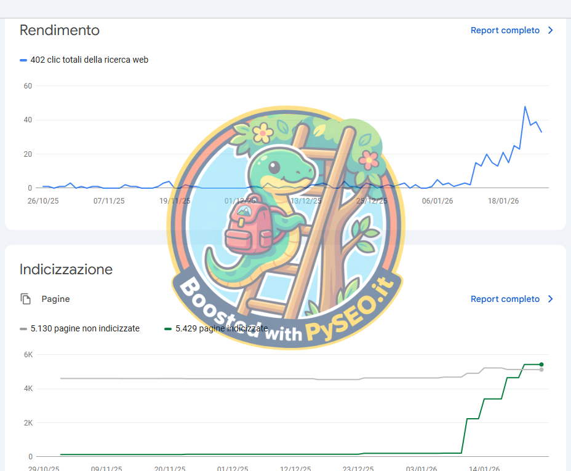
Task: Click the 2K y-axis label on indexing chart
Action: coord(28,422)
